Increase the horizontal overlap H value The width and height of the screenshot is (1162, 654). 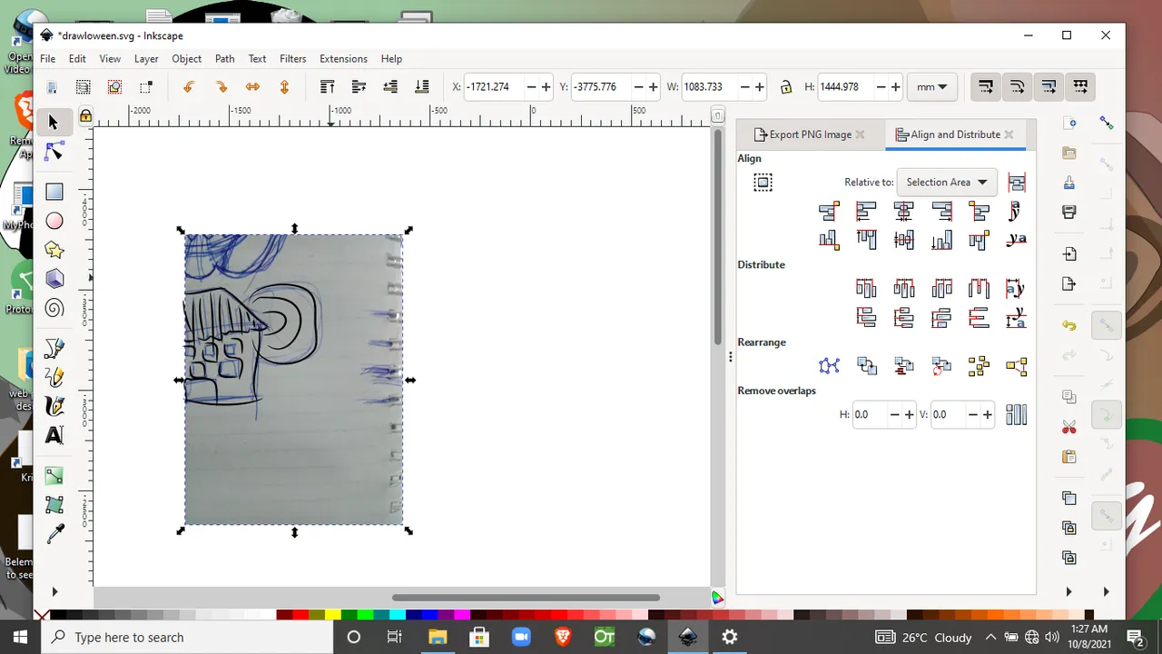(909, 415)
